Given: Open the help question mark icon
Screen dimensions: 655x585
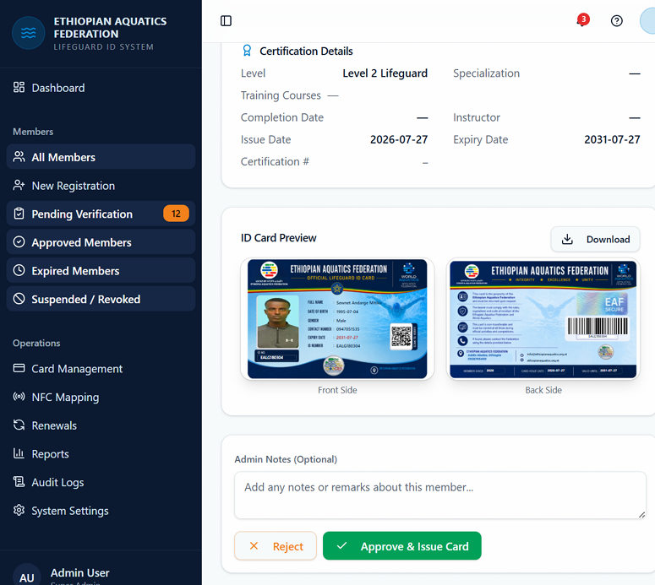Looking at the screenshot, I should [x=617, y=21].
